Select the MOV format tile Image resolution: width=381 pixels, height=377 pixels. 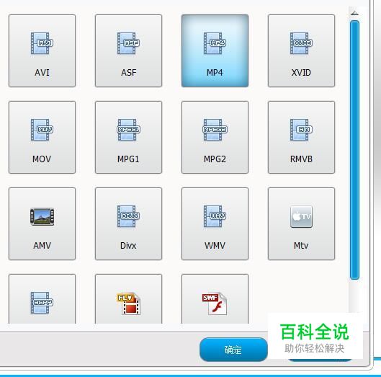[x=42, y=137]
